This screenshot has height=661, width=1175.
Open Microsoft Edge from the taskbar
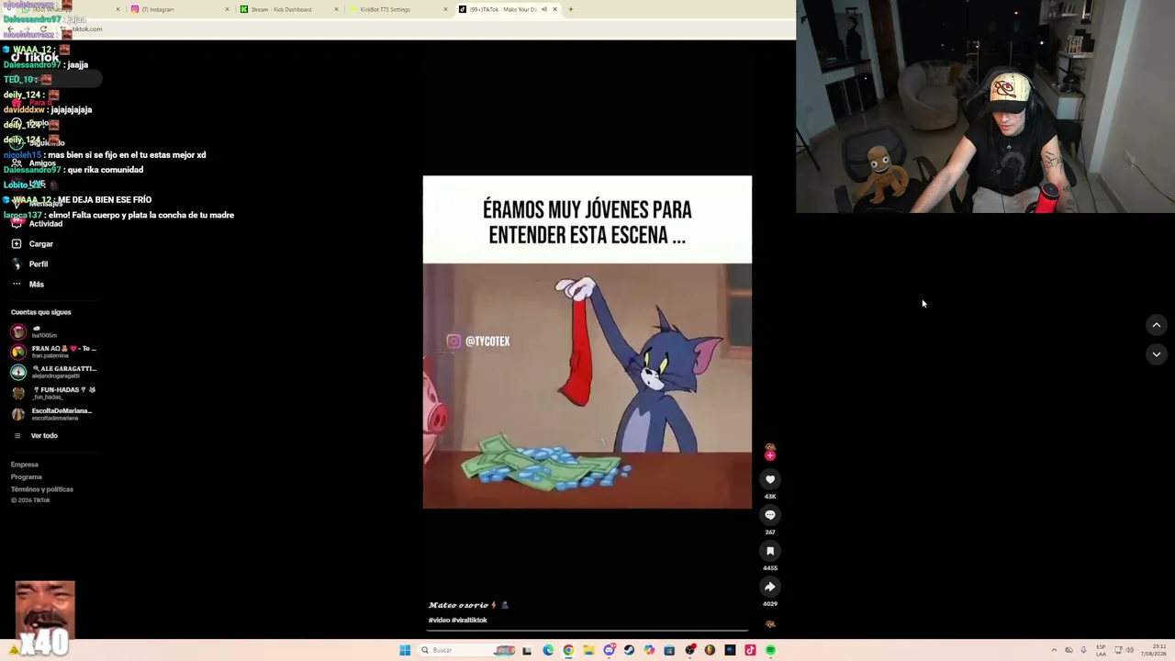548,650
